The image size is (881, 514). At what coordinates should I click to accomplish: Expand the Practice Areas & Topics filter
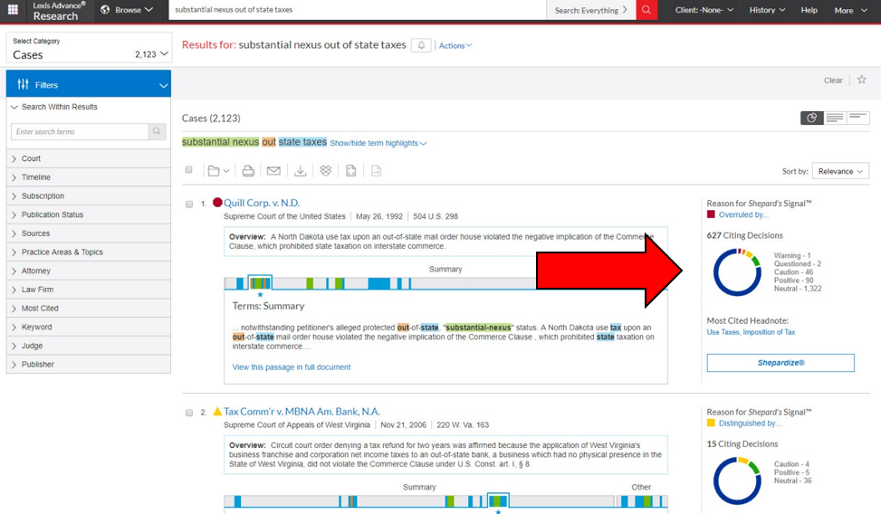[88, 252]
